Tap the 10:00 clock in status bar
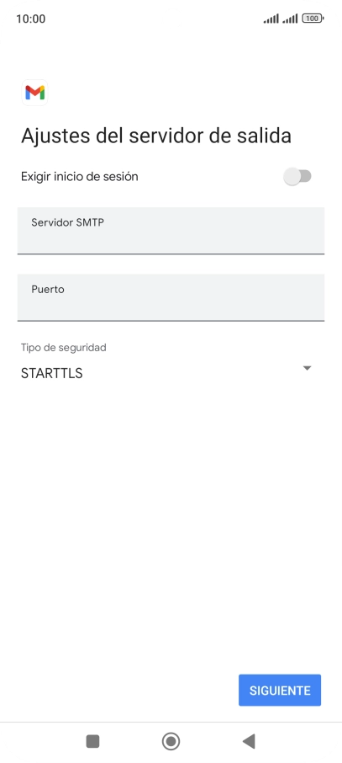This screenshot has width=342, height=763. (x=30, y=19)
